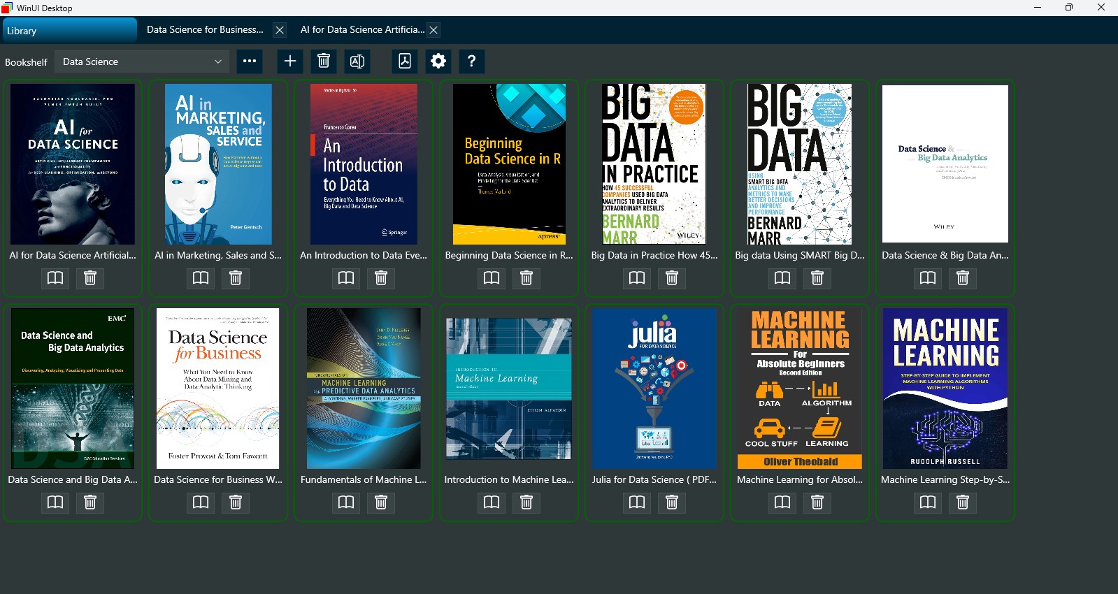Select Fundamentals of Machine Learning cover
The width and height of the screenshot is (1118, 594).
coord(364,389)
